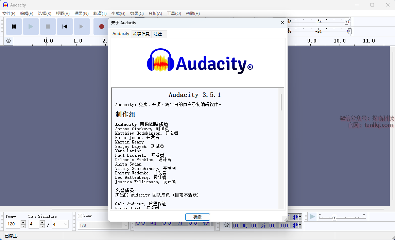Switch to the 构建信息 tab
The image size is (395, 240).
click(x=141, y=34)
